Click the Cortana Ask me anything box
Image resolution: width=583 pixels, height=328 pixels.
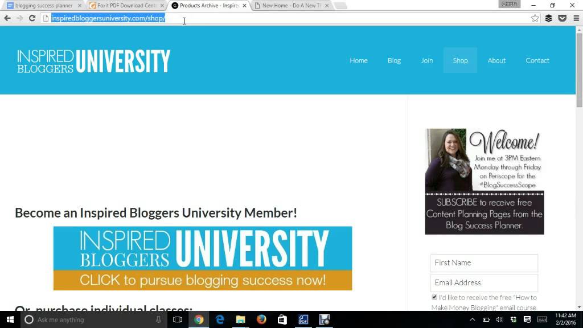[x=93, y=319]
